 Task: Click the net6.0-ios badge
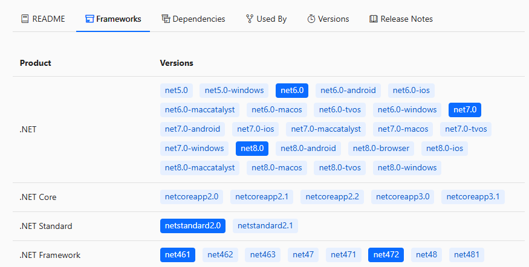pyautogui.click(x=411, y=91)
